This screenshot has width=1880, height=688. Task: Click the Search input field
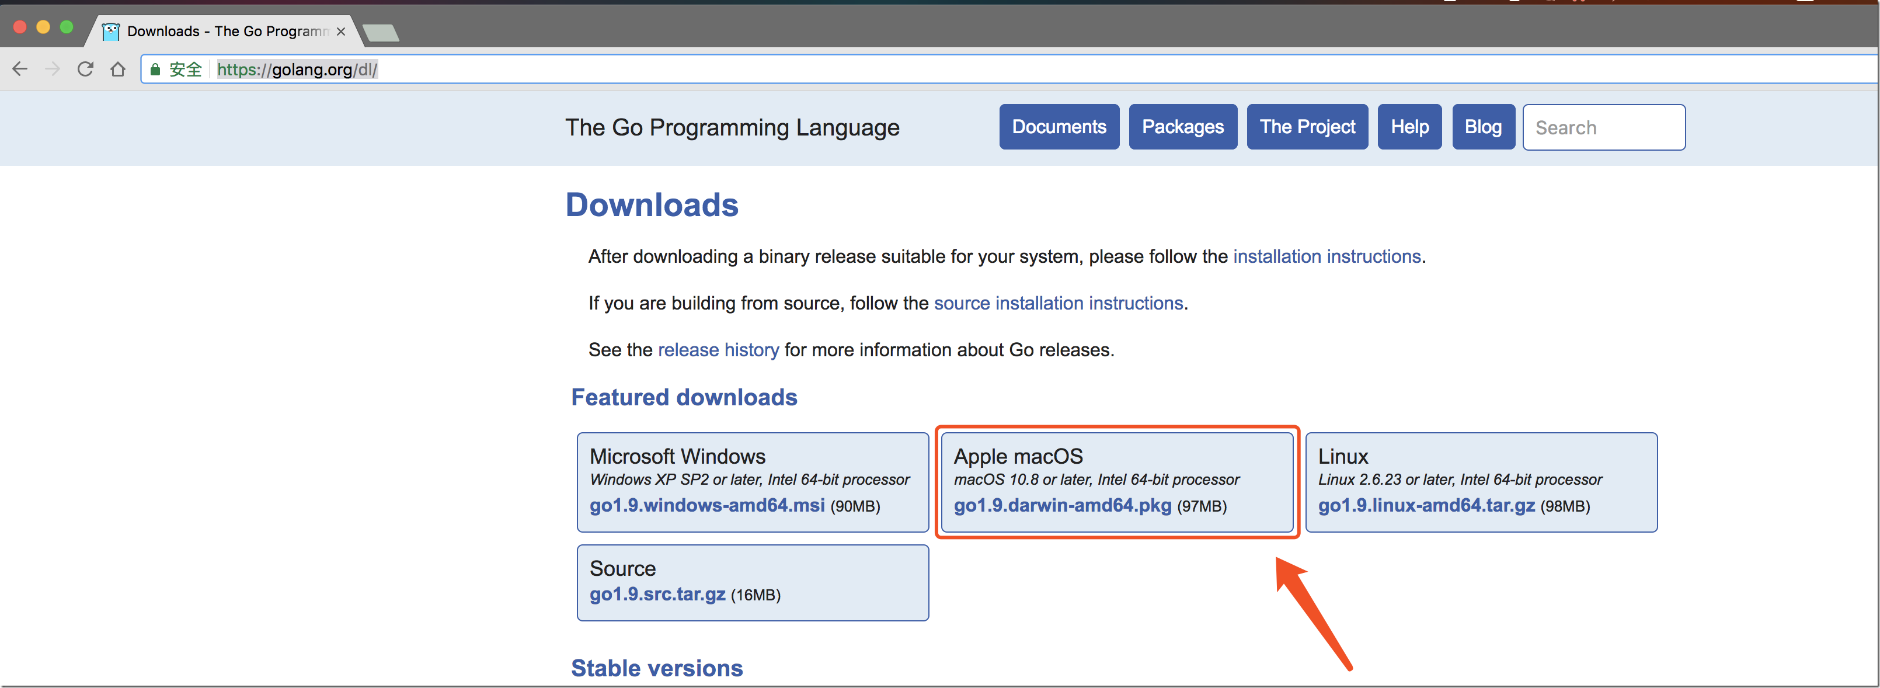click(1604, 128)
